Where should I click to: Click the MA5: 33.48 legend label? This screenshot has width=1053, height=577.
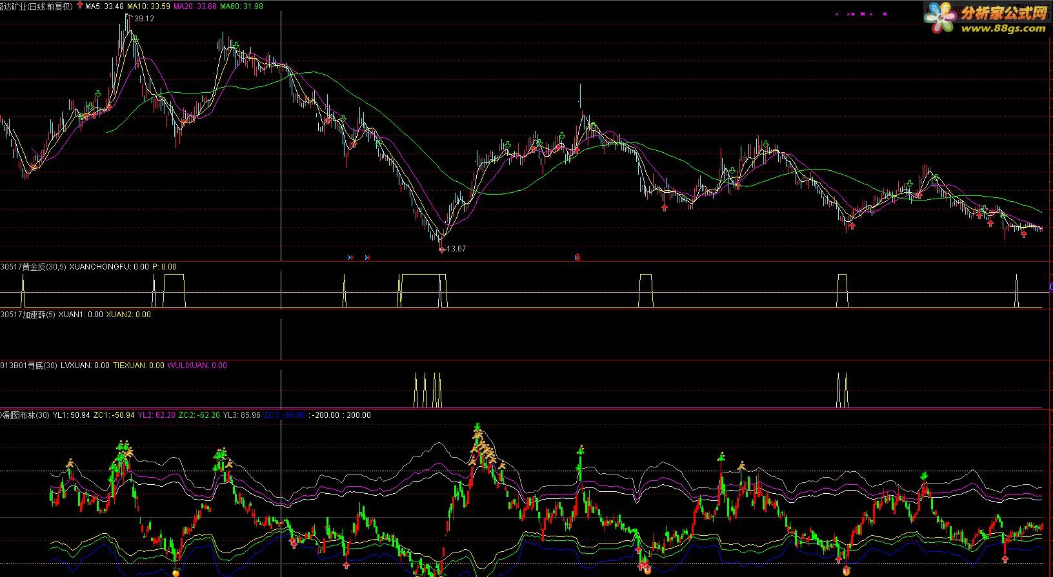coord(104,6)
